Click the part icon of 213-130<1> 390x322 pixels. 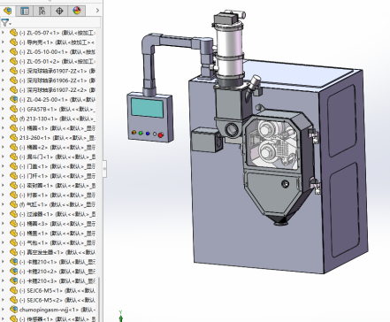coord(13,119)
